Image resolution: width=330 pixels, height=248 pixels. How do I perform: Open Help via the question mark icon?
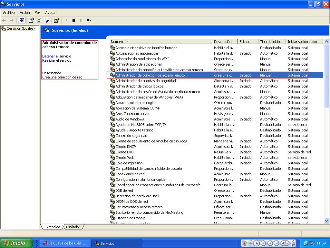pos(56,20)
